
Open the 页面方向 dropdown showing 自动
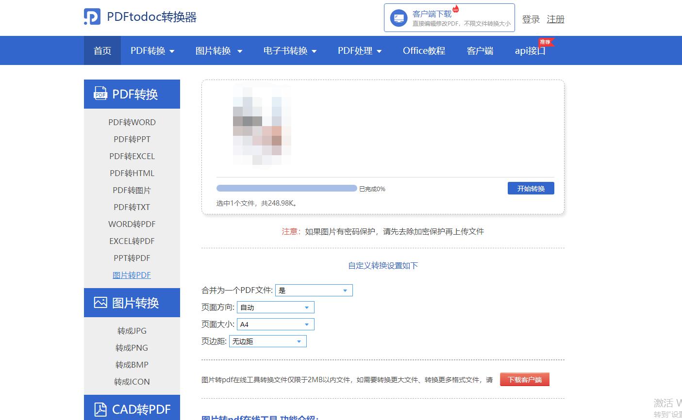[x=275, y=307]
